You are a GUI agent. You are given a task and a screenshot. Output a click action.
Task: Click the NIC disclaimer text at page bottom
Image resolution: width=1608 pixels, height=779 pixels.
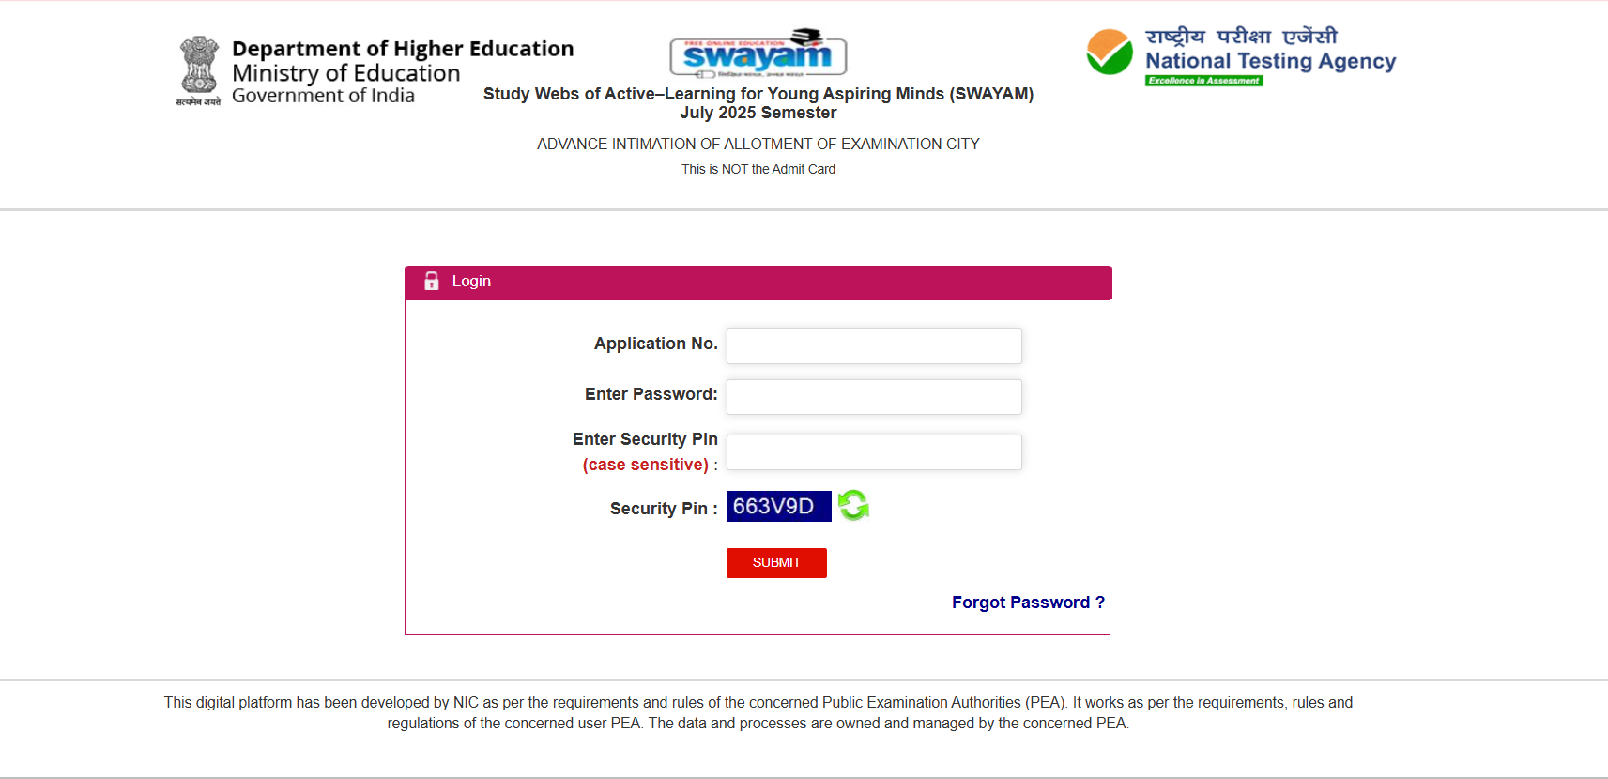pyautogui.click(x=758, y=712)
